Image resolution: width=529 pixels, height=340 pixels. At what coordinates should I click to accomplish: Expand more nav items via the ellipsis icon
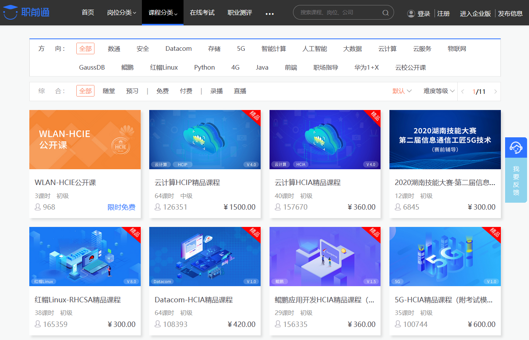click(270, 14)
